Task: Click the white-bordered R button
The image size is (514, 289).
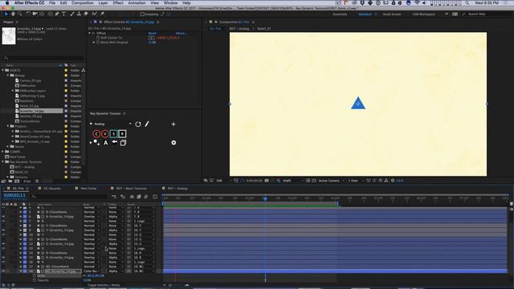Action: pyautogui.click(x=122, y=134)
